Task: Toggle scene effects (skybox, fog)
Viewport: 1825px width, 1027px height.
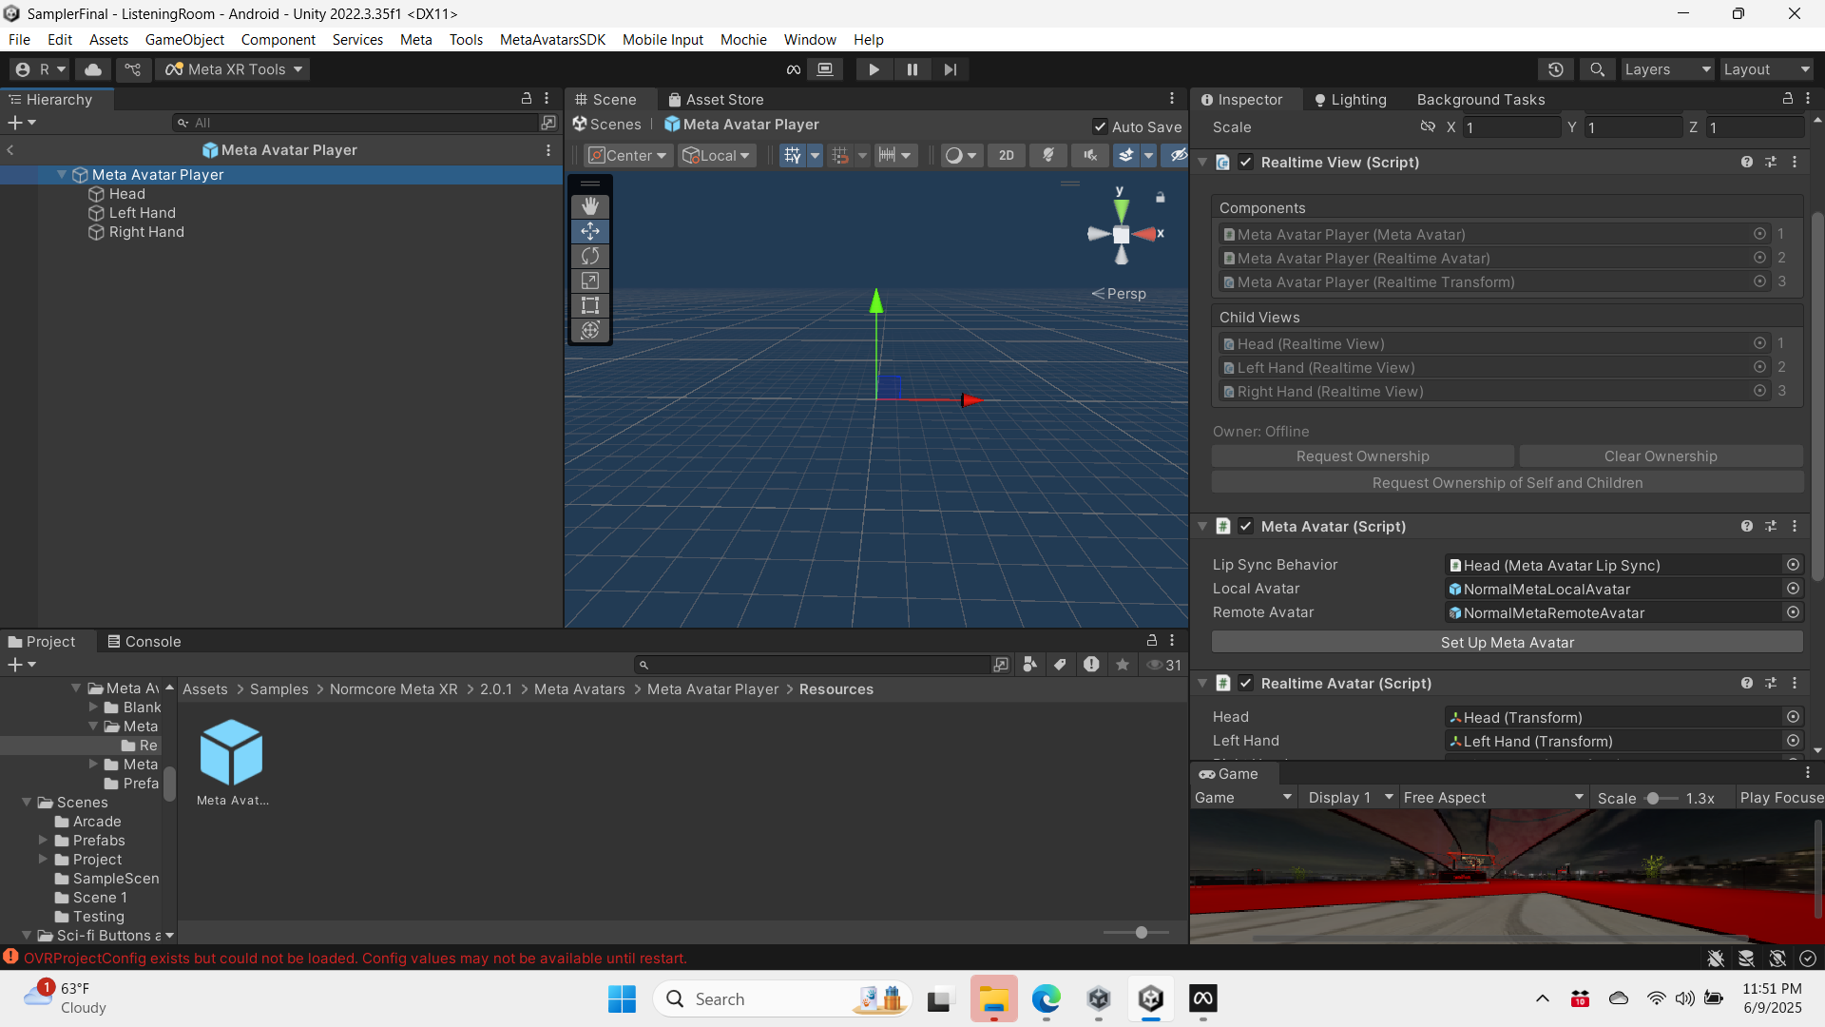Action: pos(1125,155)
